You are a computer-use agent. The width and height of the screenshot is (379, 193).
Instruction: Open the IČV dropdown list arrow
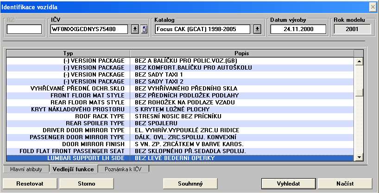135,29
